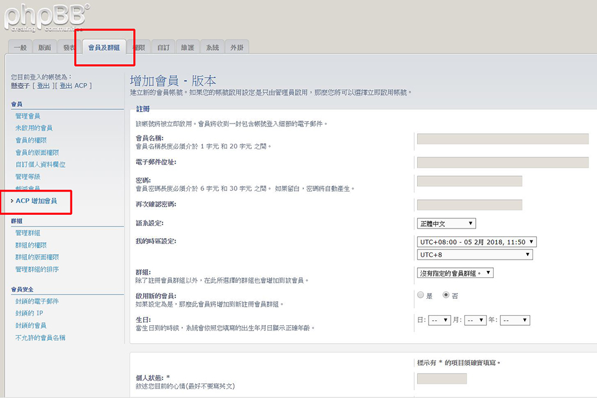
Task: Select ACP 增加會員 in sidebar
Action: (36, 201)
